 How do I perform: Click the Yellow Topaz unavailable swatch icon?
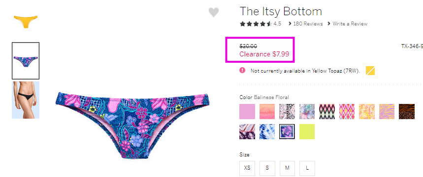370,71
